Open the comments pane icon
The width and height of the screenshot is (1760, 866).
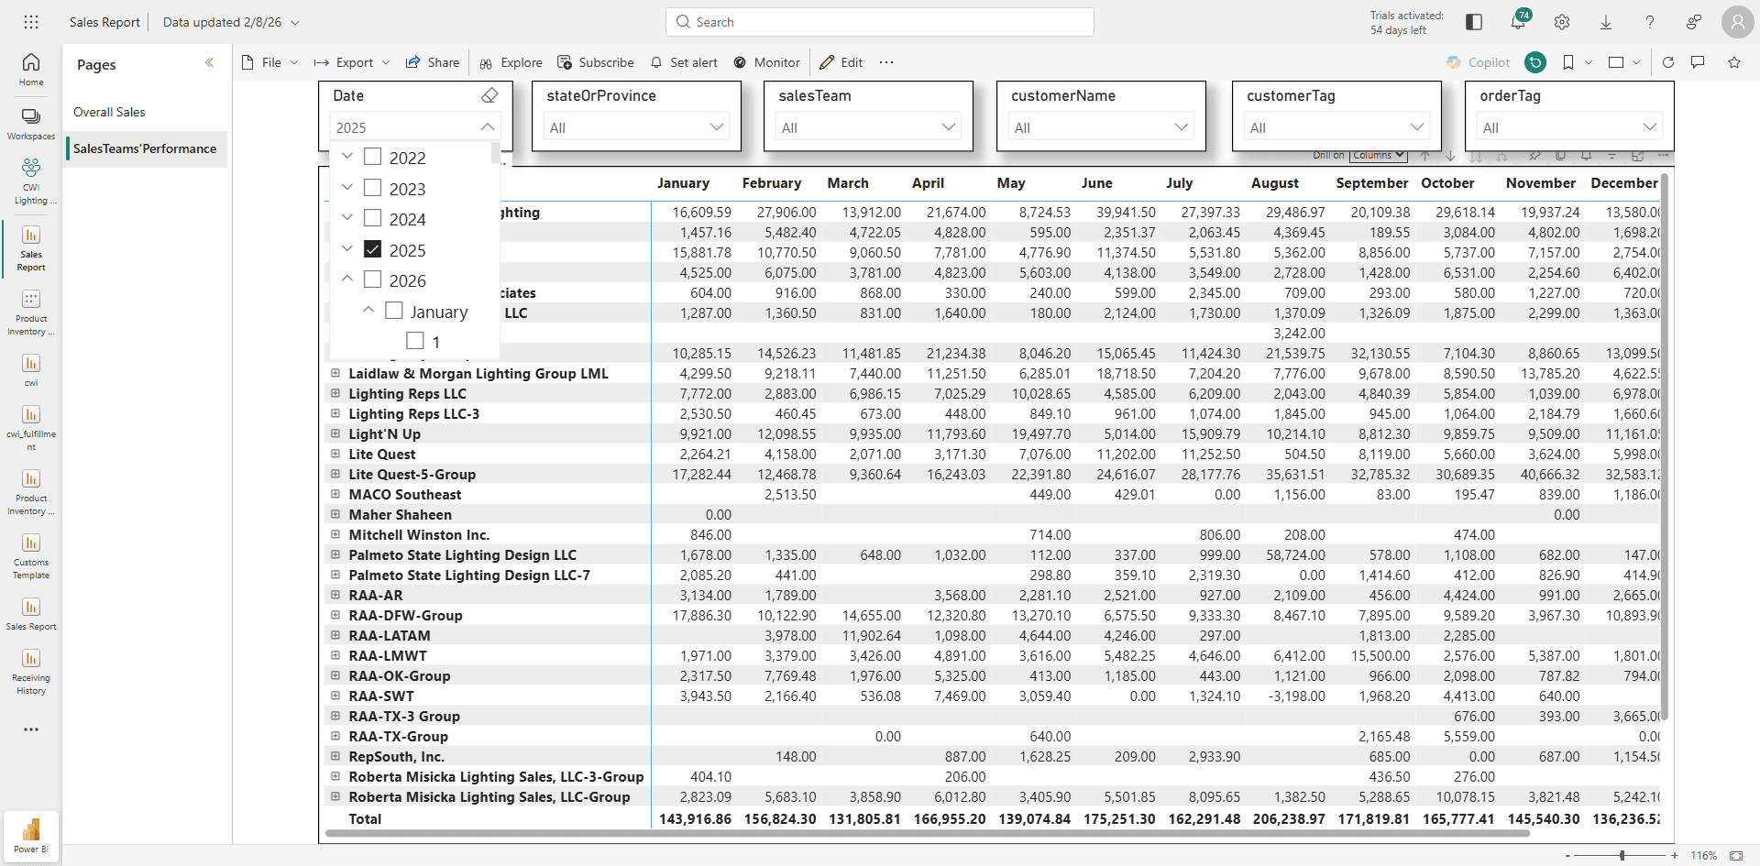tap(1698, 62)
